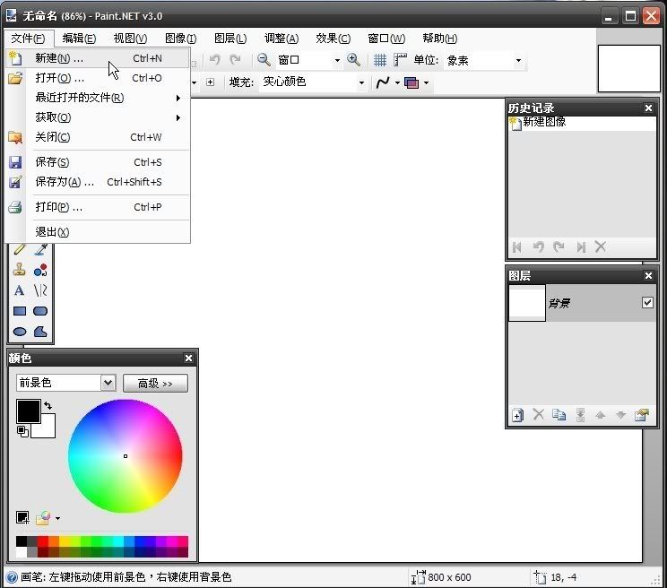
Task: Step back in the History panel
Action: [538, 247]
